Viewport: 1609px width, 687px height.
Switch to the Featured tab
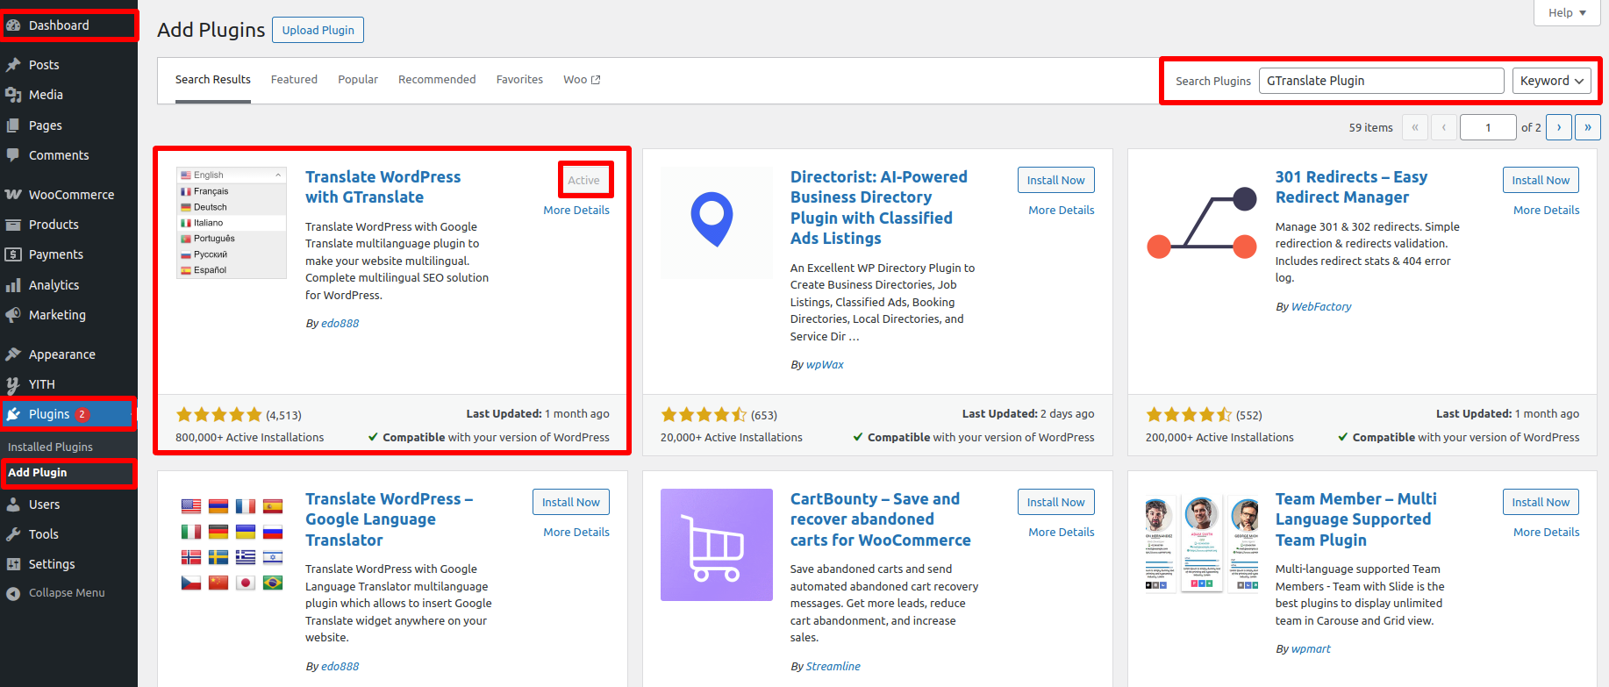click(294, 80)
